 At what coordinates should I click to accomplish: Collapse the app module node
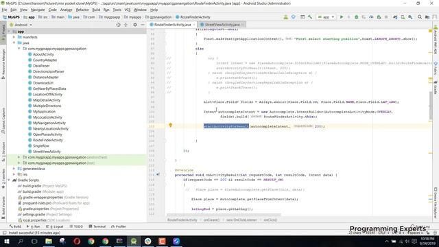(9, 32)
